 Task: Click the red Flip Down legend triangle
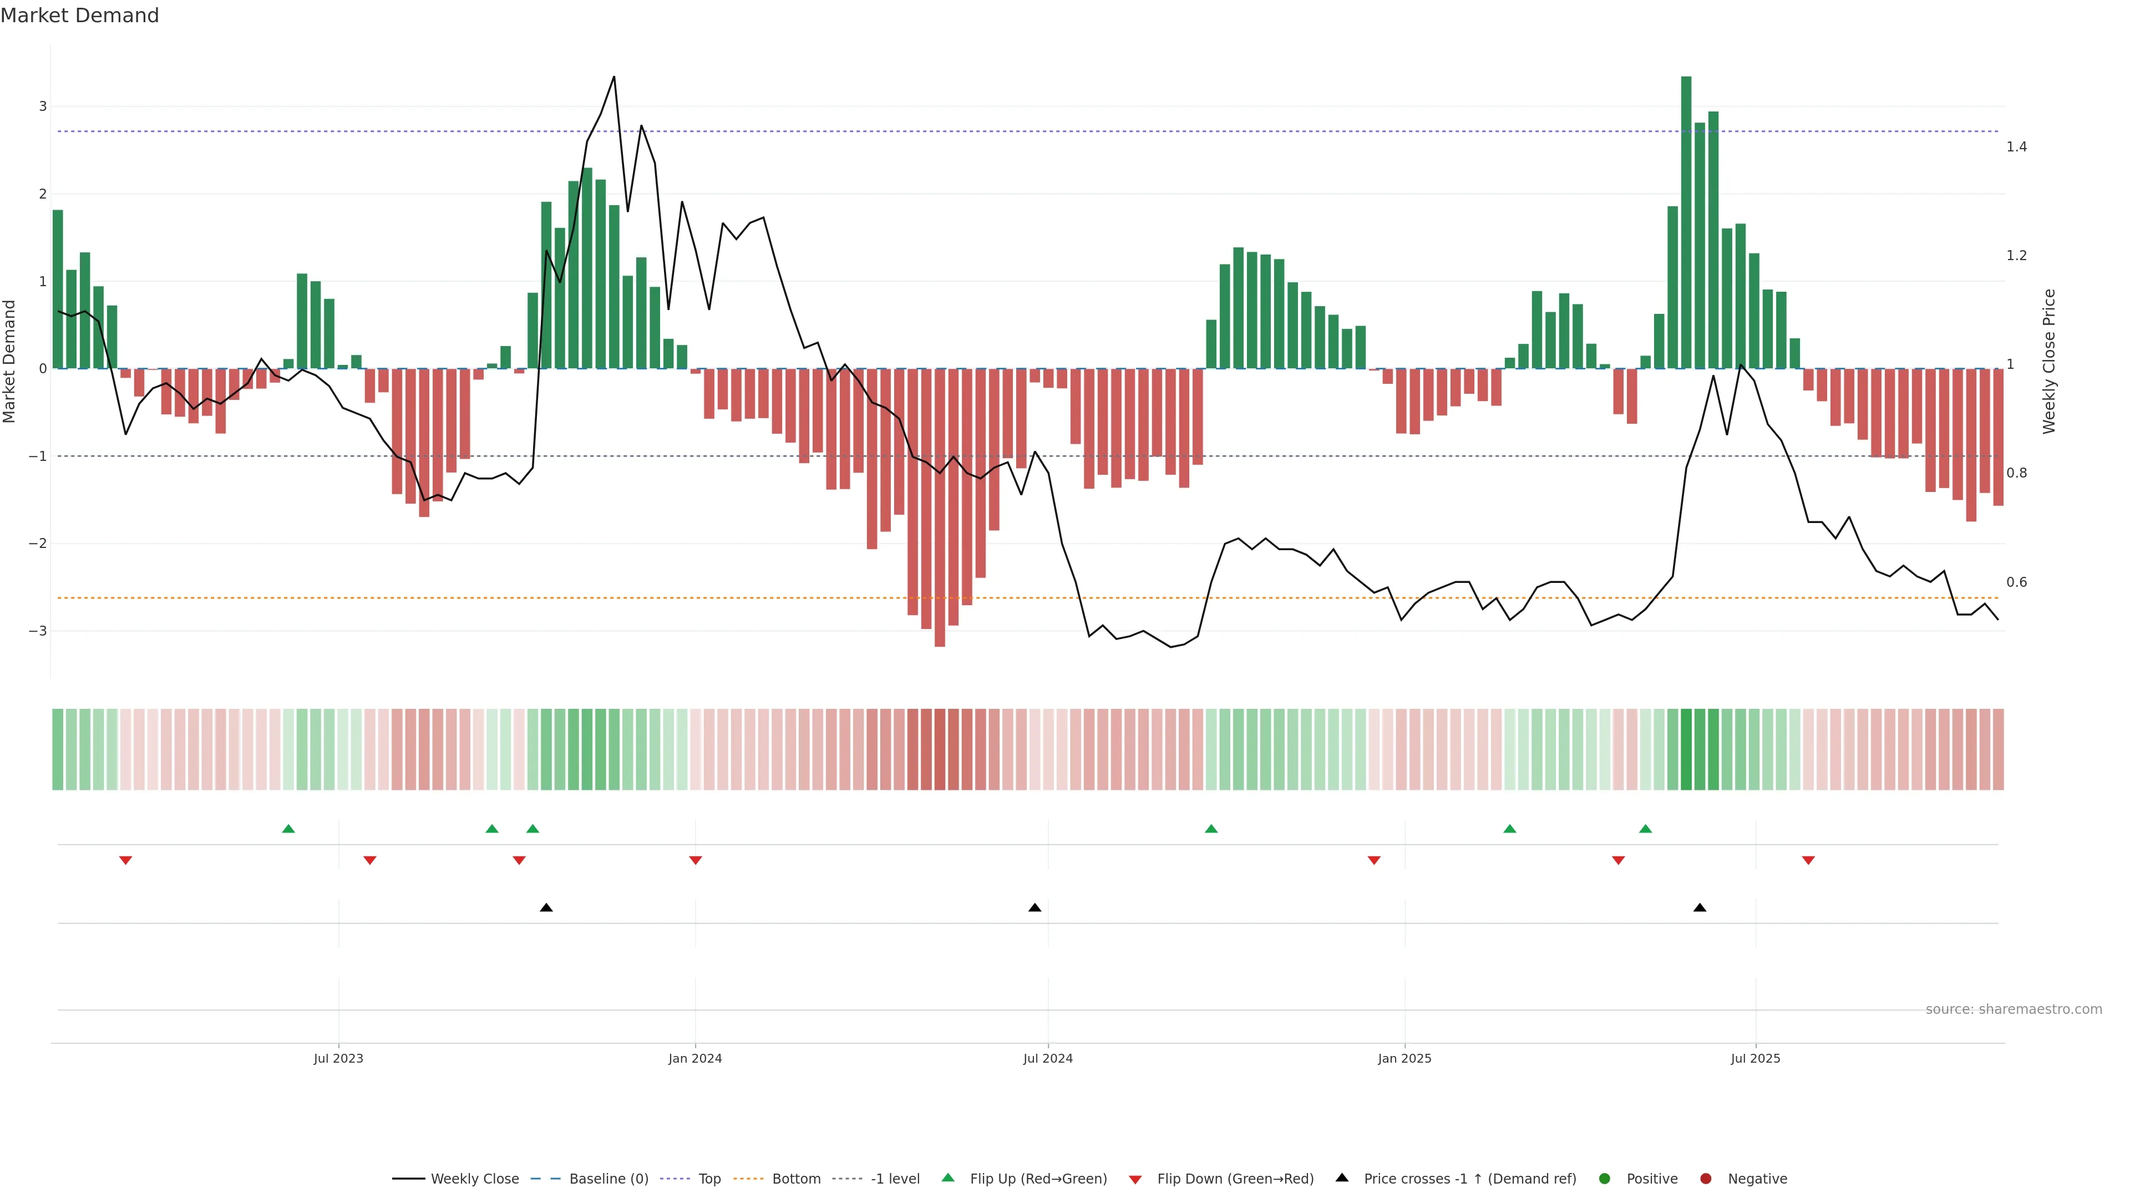point(1134,1179)
